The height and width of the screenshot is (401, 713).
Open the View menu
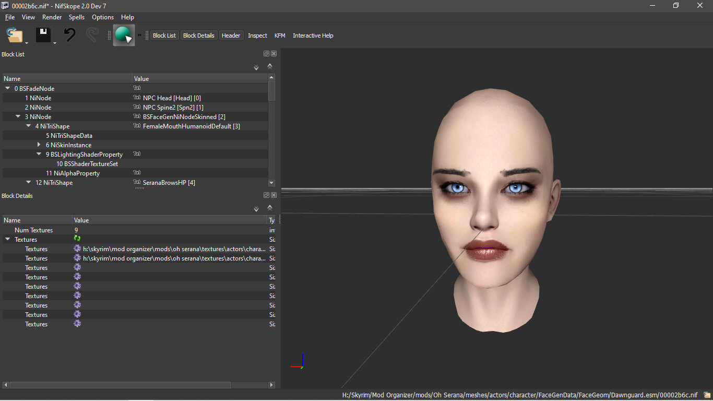[29, 17]
